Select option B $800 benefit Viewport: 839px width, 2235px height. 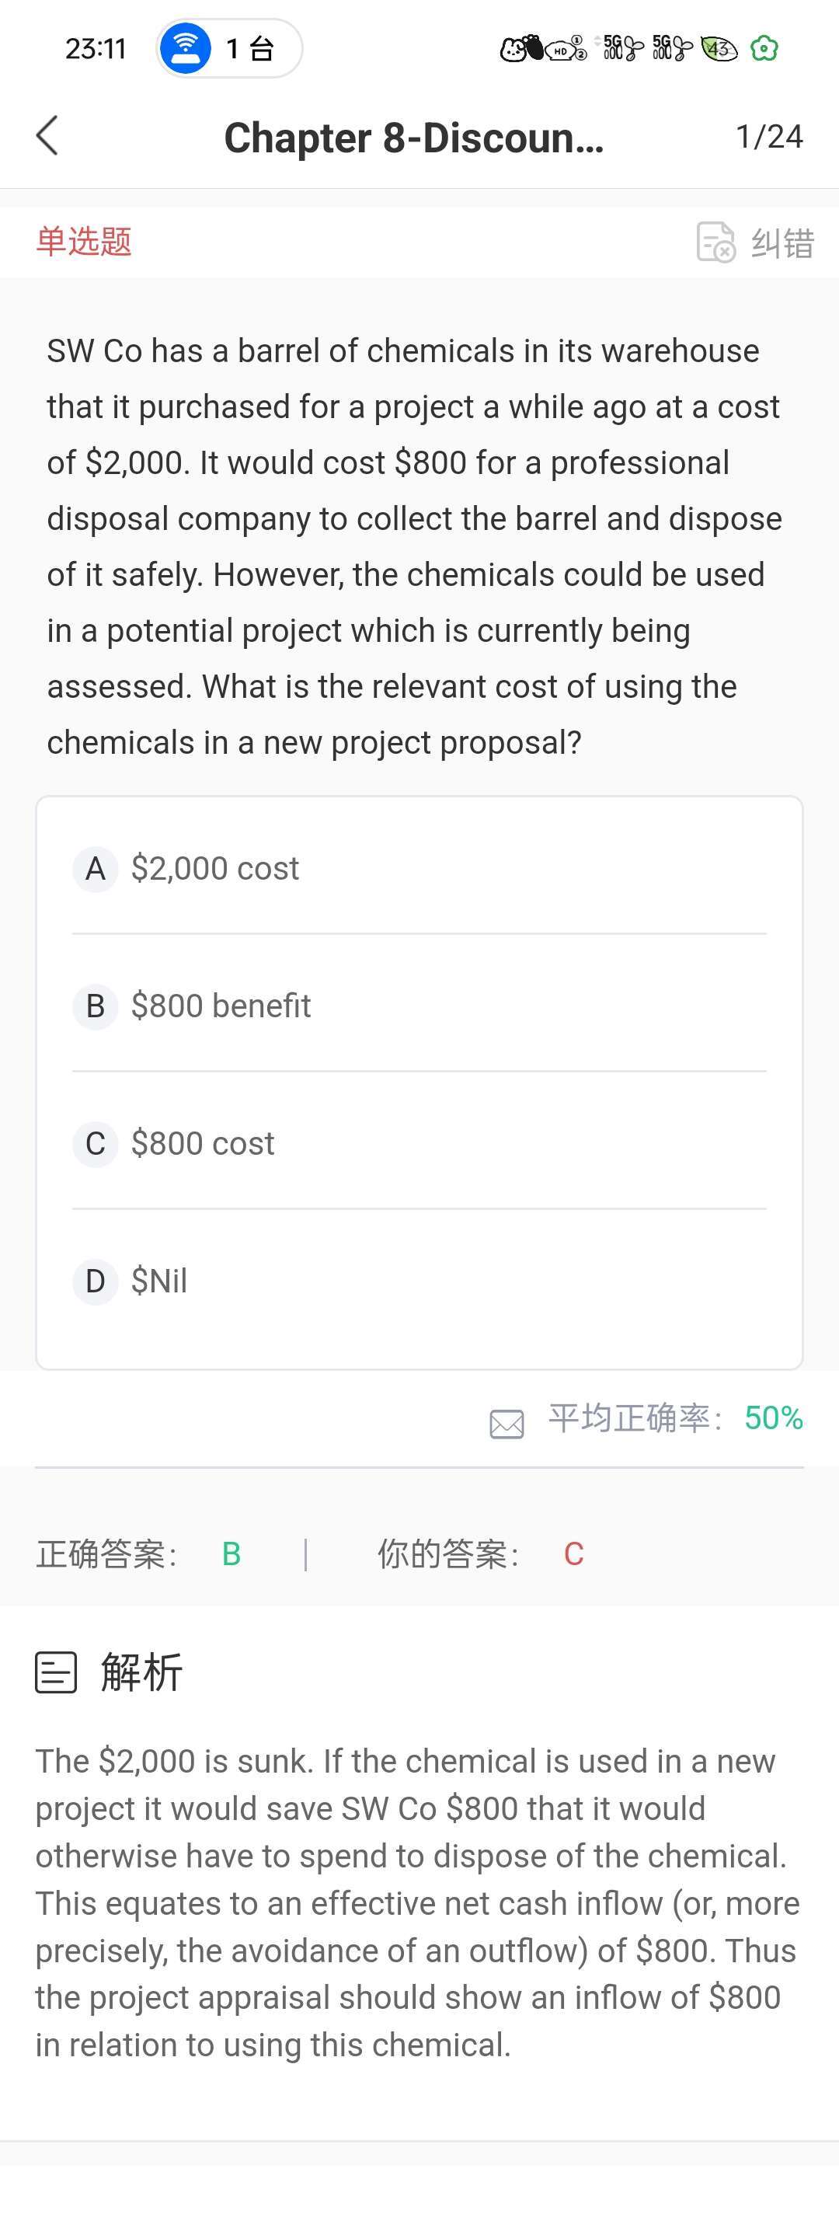[419, 1006]
